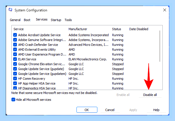Uncheck Adobe Acrobat Update Service checkbox
This screenshot has height=121, width=175.
coord(15,35)
